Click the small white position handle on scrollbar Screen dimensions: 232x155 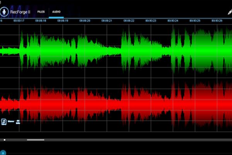click(x=4, y=139)
